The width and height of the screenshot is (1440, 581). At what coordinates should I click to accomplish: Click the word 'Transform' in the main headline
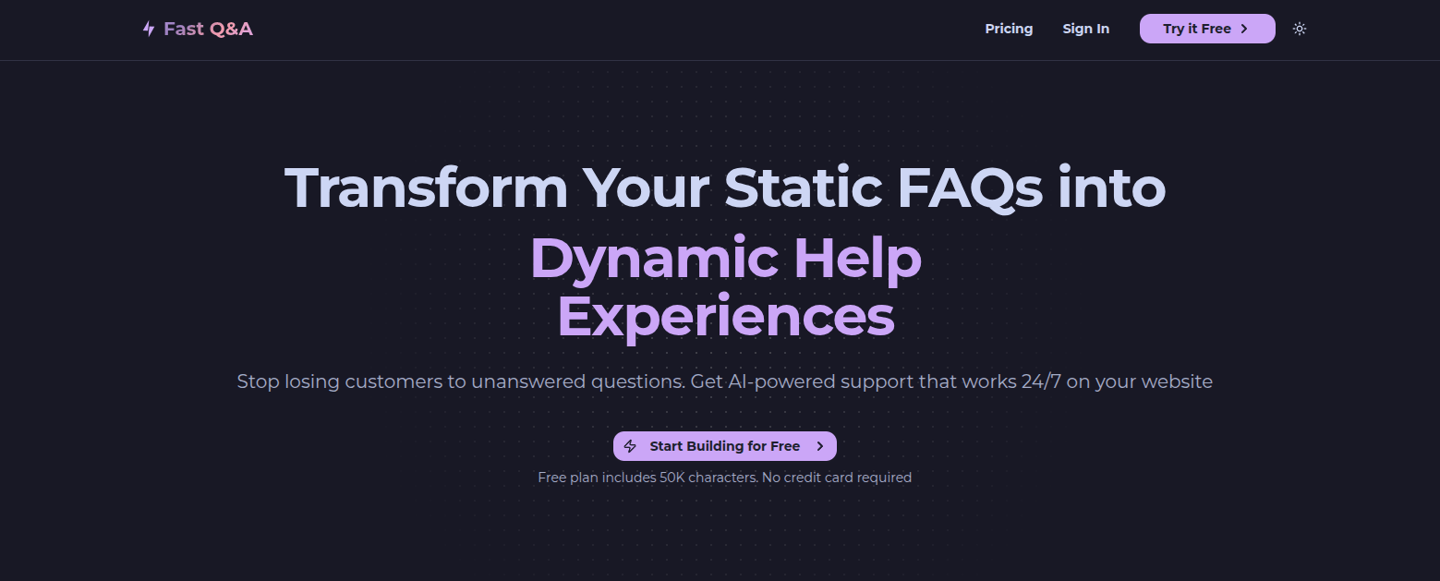(x=426, y=188)
